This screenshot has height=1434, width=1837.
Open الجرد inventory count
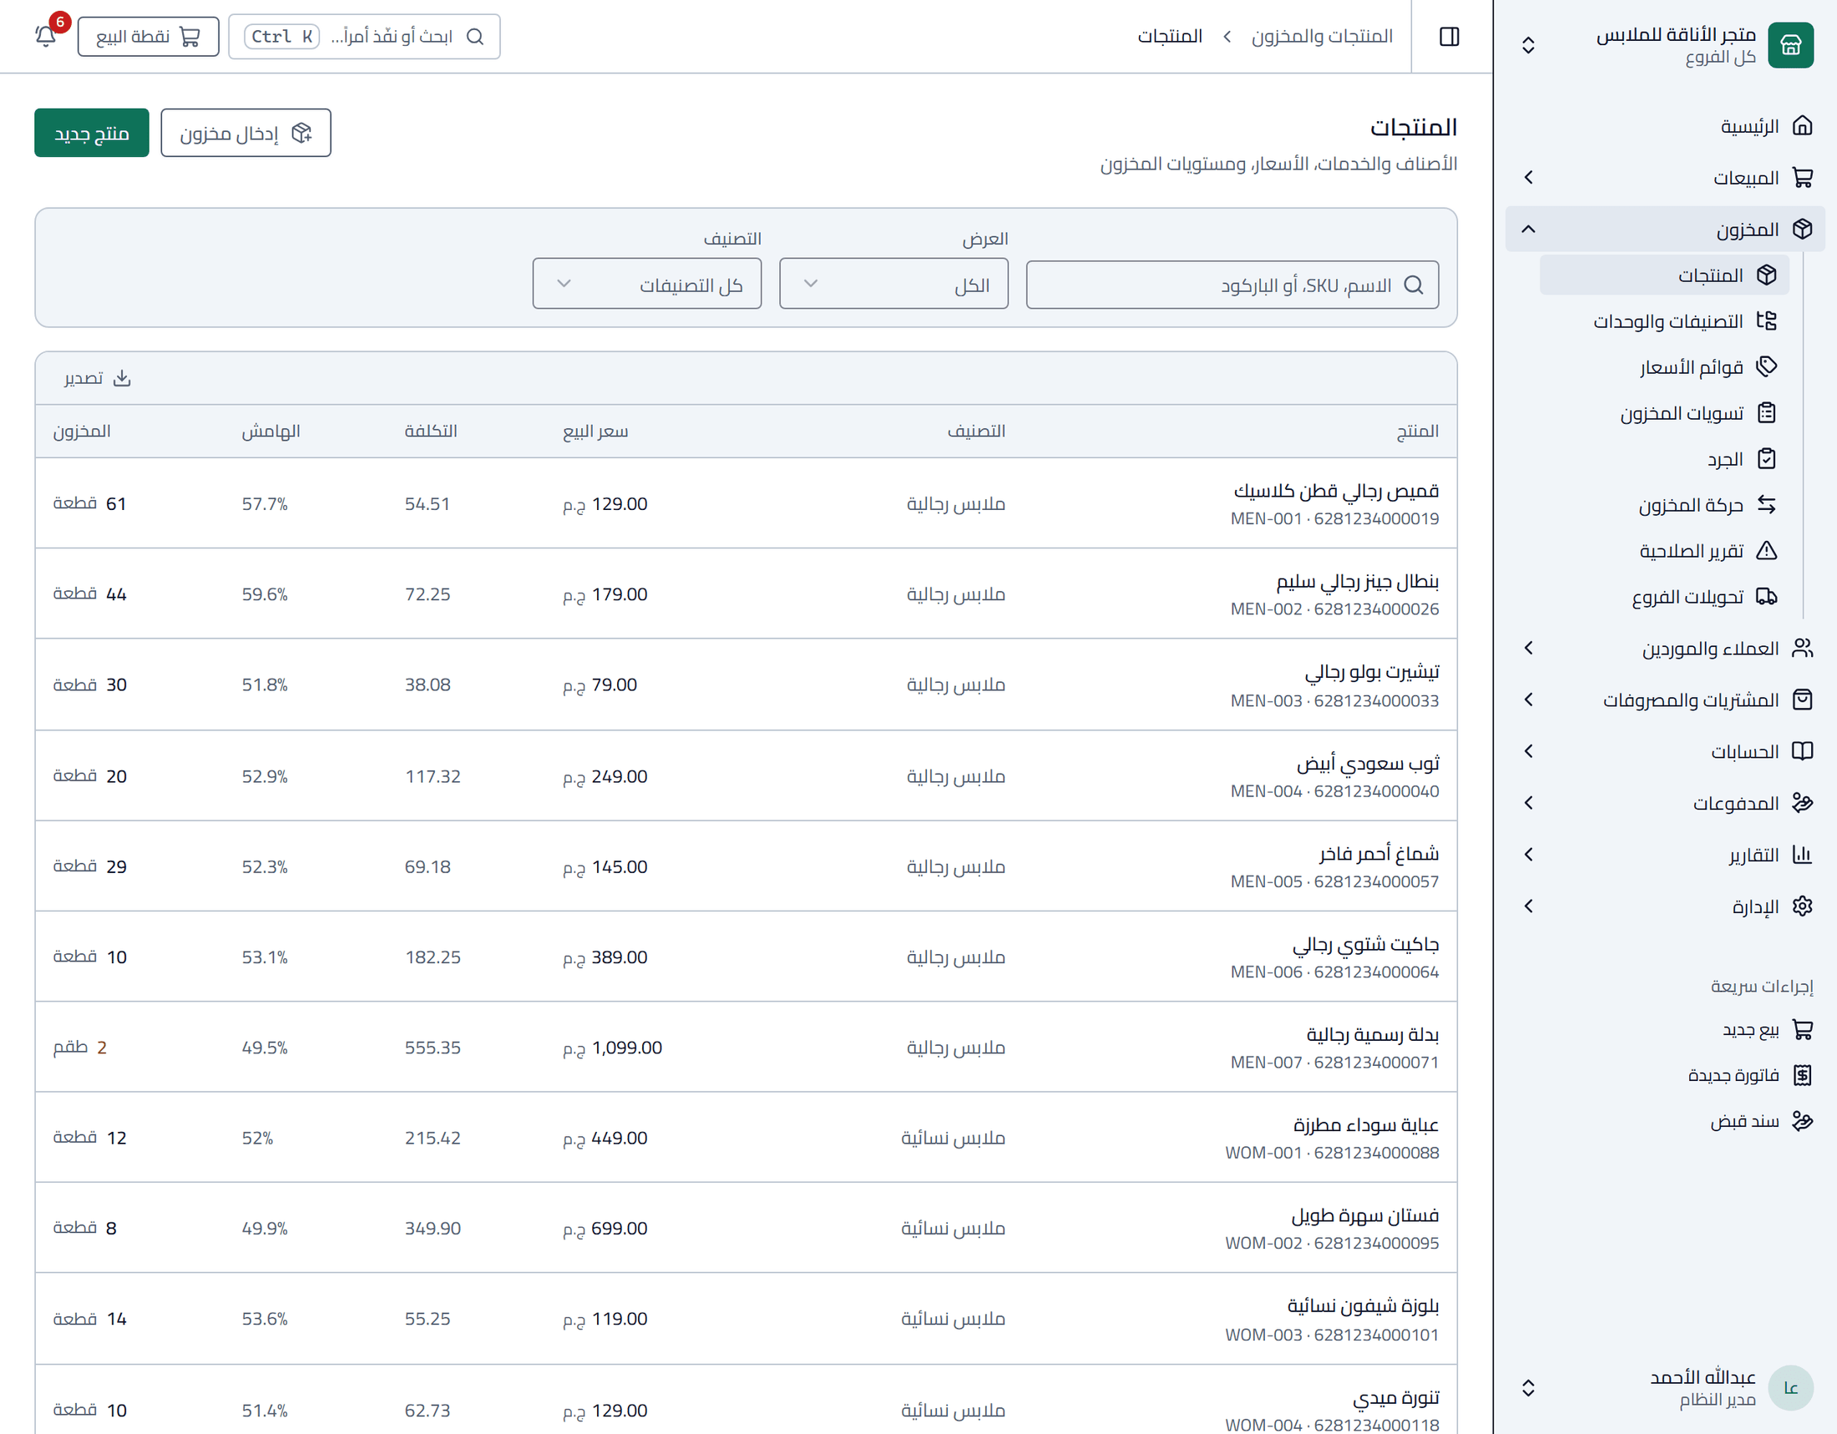[1664, 459]
